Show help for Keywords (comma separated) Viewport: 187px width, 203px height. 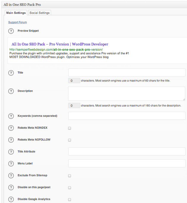(x=11, y=116)
